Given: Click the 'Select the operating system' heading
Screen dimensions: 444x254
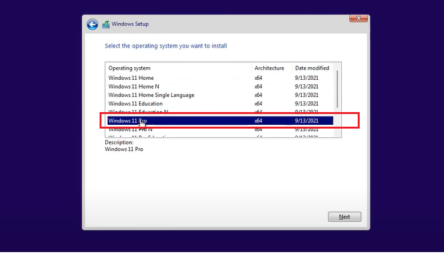Looking at the screenshot, I should point(166,46).
